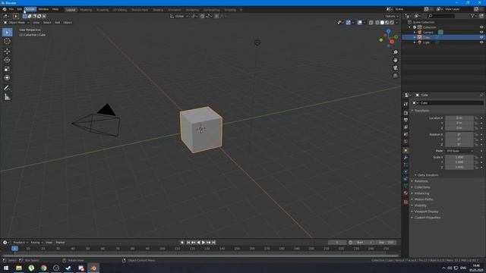Choose the Annotate tool
The image size is (486, 273).
coord(7,88)
